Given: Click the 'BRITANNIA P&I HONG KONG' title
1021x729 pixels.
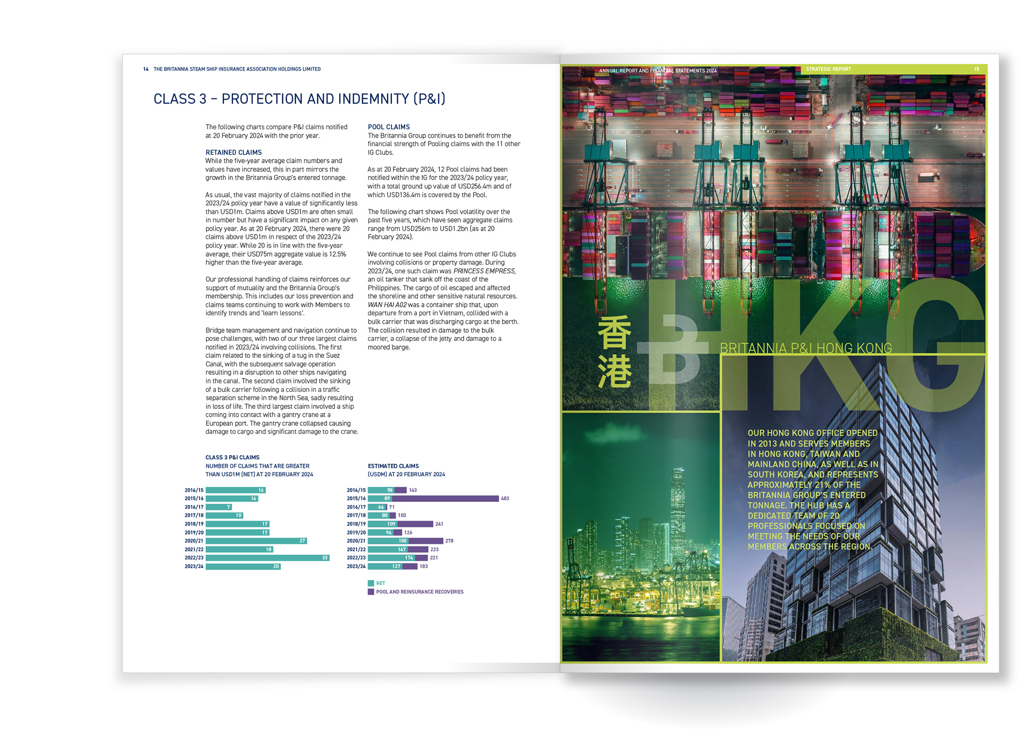Looking at the screenshot, I should (x=806, y=348).
